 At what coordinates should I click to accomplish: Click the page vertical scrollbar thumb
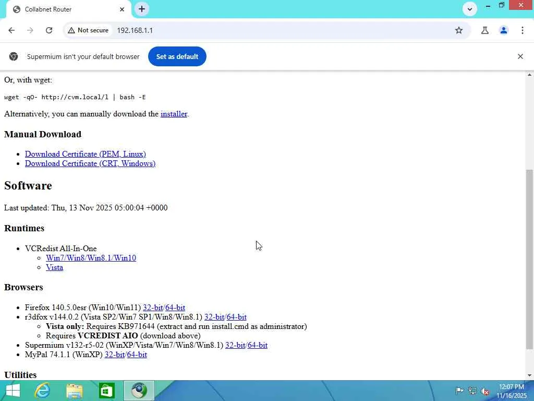pos(529,260)
